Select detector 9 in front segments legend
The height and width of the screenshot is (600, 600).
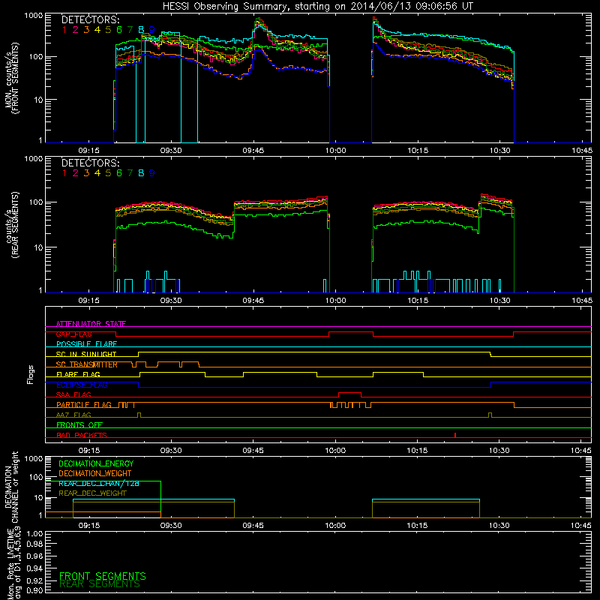click(152, 30)
